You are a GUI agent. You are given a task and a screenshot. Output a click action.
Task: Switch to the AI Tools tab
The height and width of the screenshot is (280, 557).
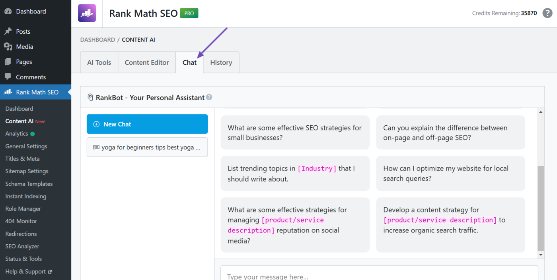[x=99, y=63]
